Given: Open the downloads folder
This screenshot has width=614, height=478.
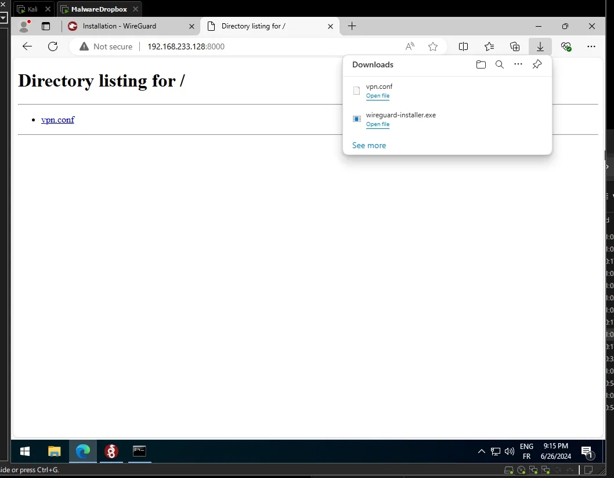Looking at the screenshot, I should tap(481, 64).
